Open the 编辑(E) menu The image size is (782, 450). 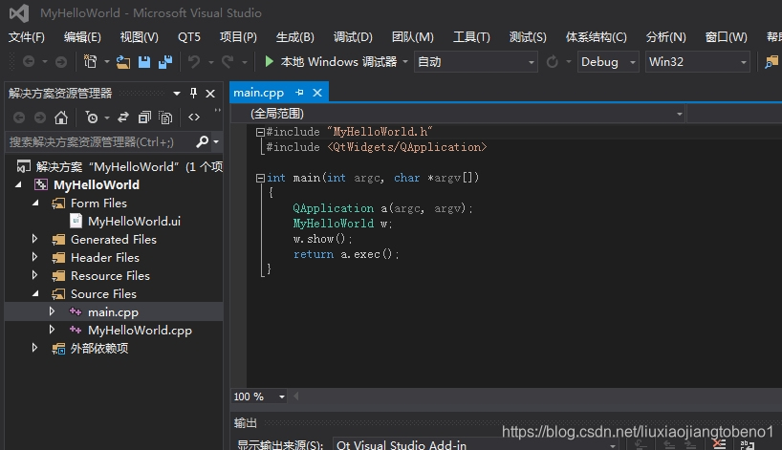point(82,37)
